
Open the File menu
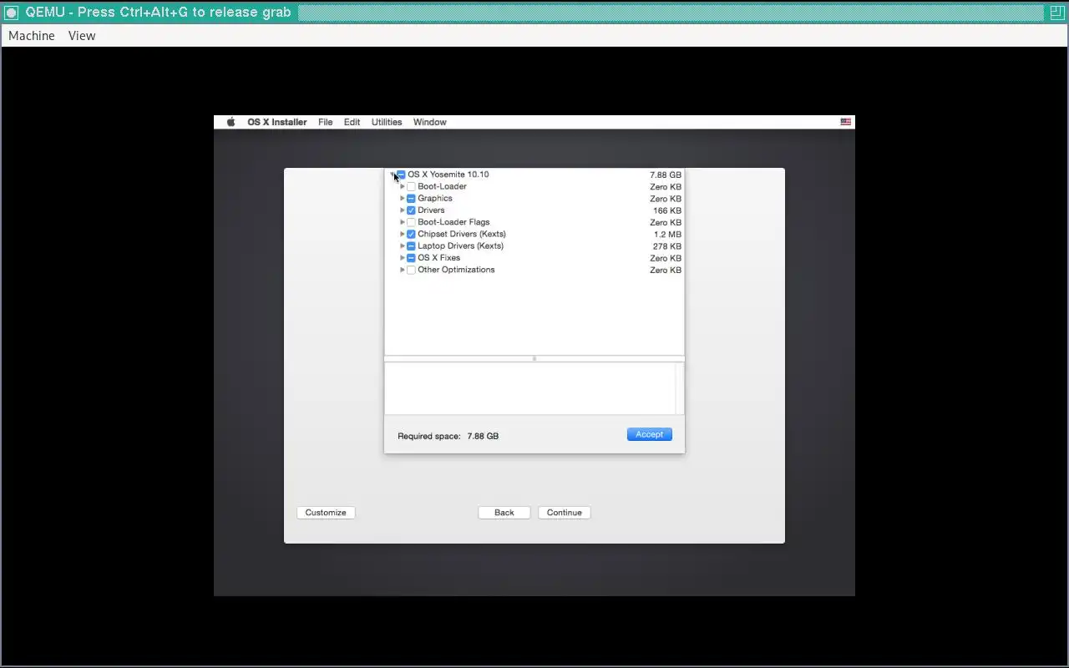point(326,122)
